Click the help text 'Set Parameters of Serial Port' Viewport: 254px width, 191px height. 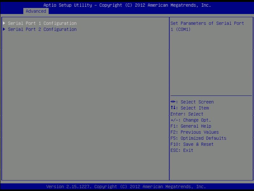click(207, 23)
